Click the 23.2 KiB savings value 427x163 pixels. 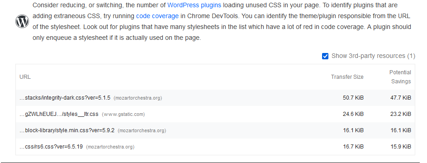tap(401, 114)
